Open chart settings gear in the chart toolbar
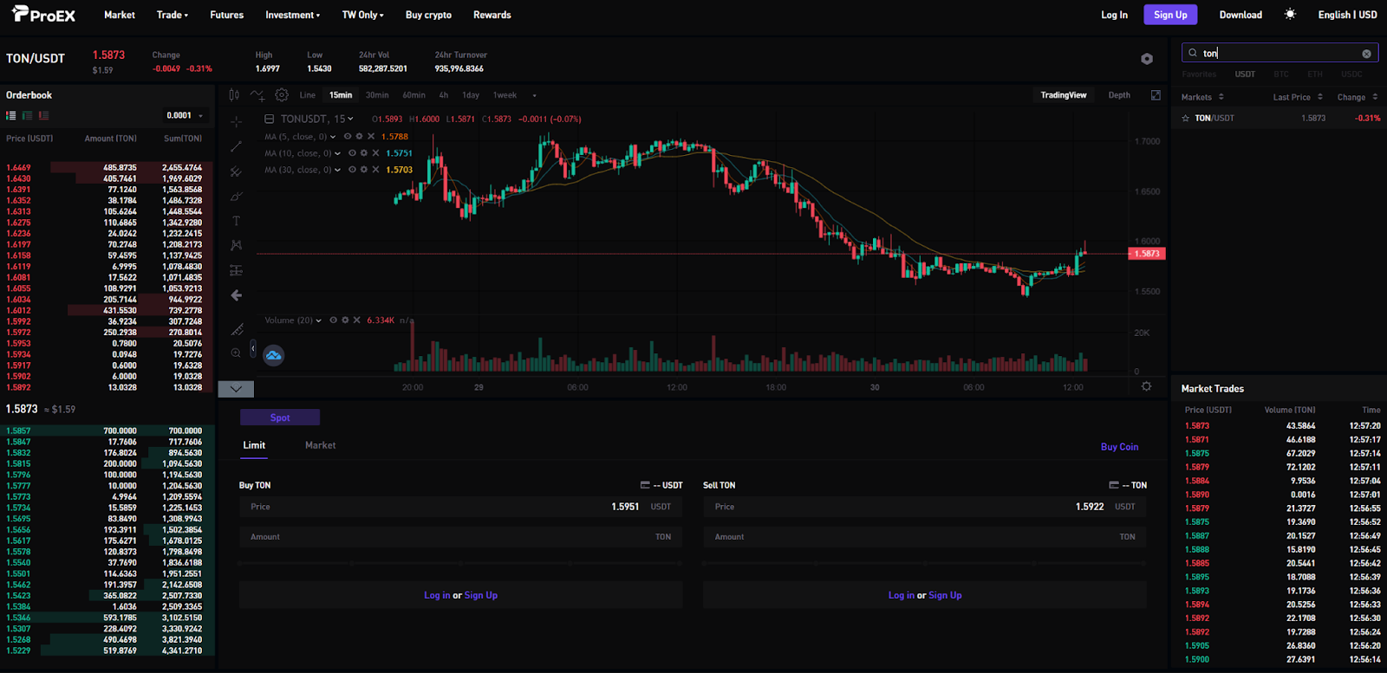 pyautogui.click(x=282, y=95)
